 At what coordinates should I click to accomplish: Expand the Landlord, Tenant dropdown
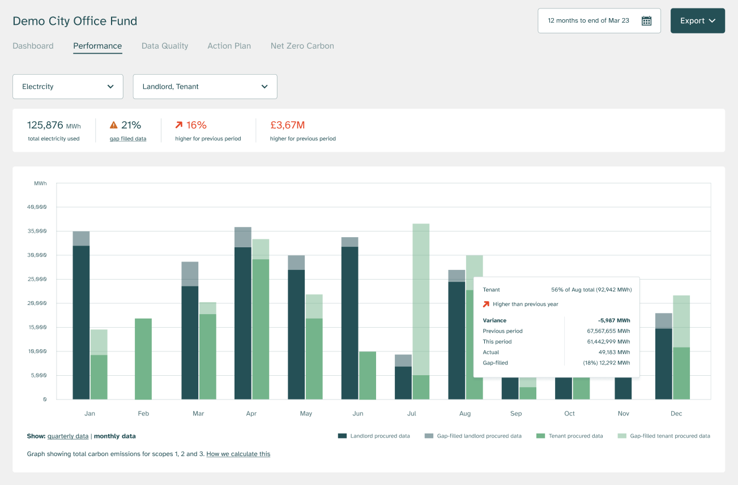click(x=205, y=87)
